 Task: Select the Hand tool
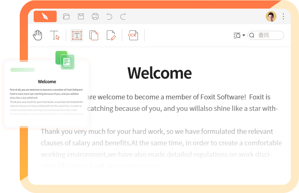[x=37, y=35]
